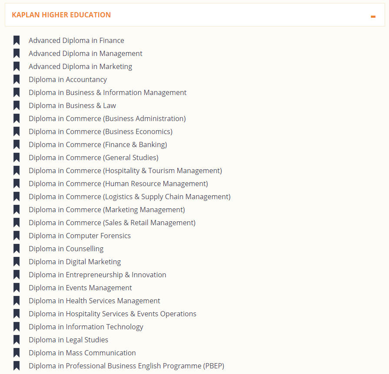Click bookmark icon beside Diploma in Mass Communication
The image size is (389, 374).
point(17,353)
